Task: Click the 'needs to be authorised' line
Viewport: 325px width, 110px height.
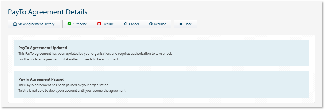Action: click(x=68, y=59)
